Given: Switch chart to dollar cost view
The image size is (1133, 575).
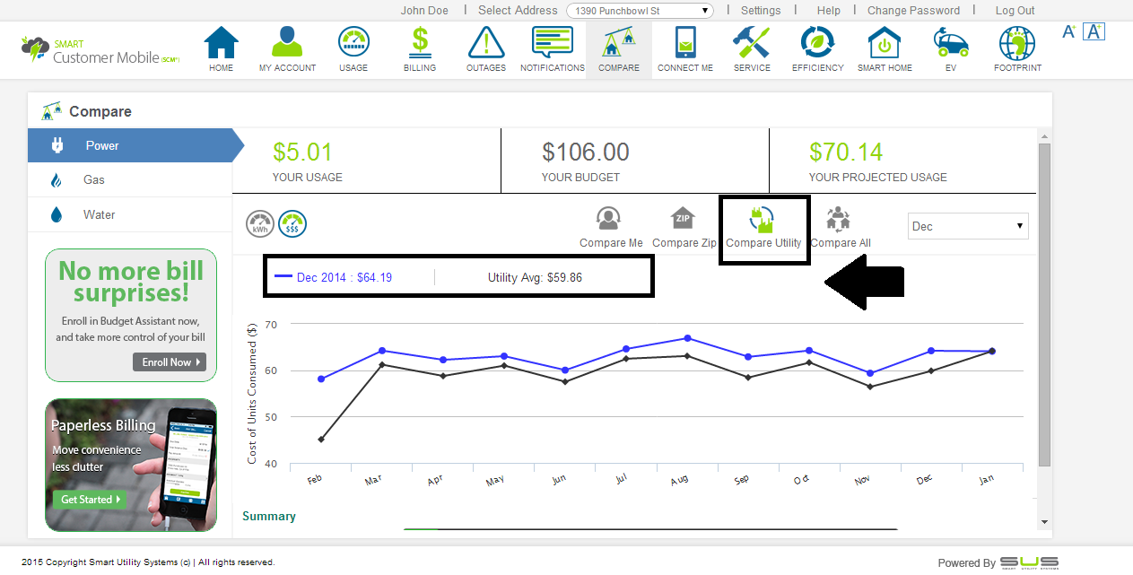Looking at the screenshot, I should coord(292,223).
